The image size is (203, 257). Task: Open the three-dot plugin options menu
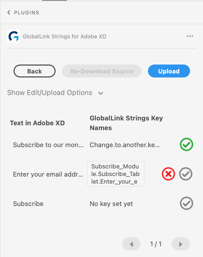click(x=190, y=36)
